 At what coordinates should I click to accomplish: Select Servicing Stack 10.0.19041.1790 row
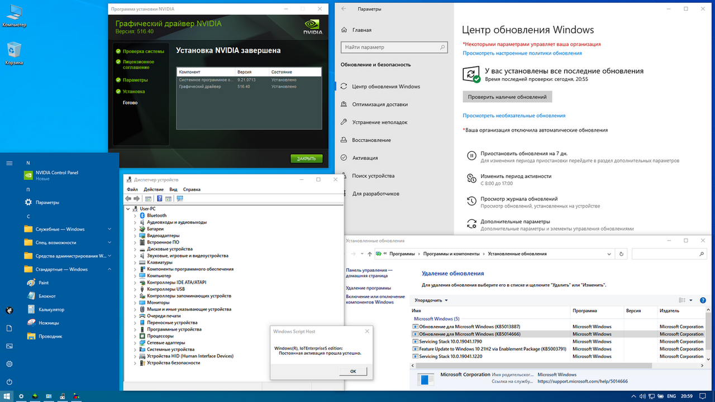click(558, 341)
